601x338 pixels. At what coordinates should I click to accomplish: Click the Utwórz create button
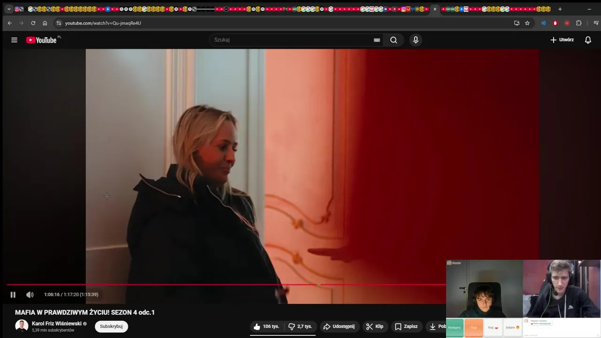[562, 40]
